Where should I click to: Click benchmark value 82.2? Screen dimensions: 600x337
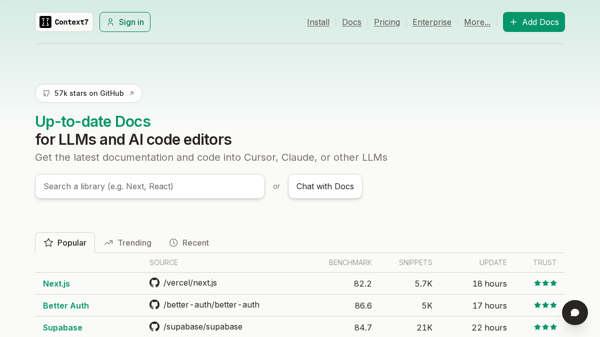(363, 284)
